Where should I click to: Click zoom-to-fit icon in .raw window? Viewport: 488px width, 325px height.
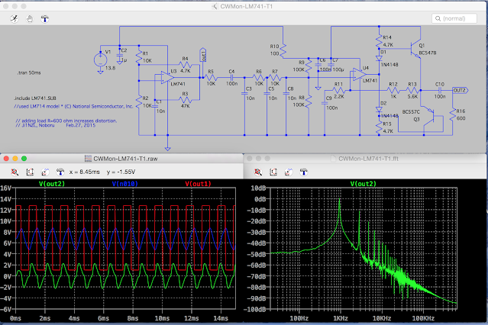[30, 172]
